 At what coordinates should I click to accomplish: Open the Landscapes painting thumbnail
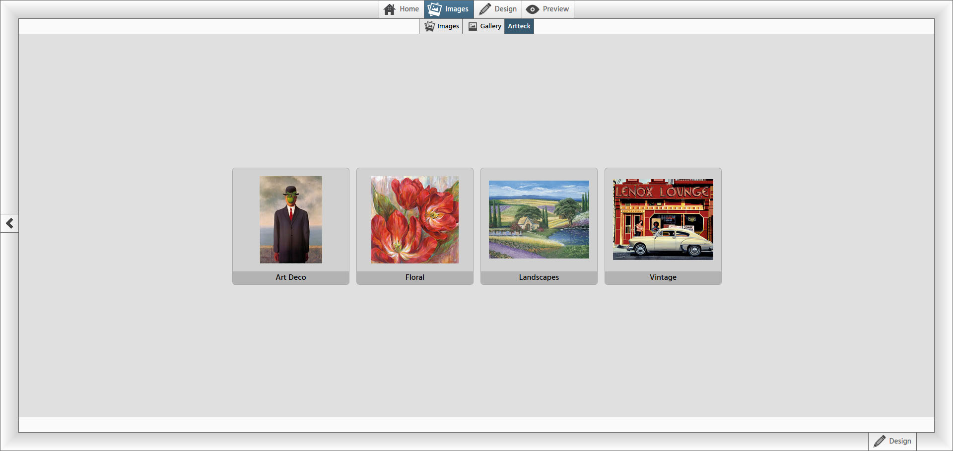tap(539, 219)
